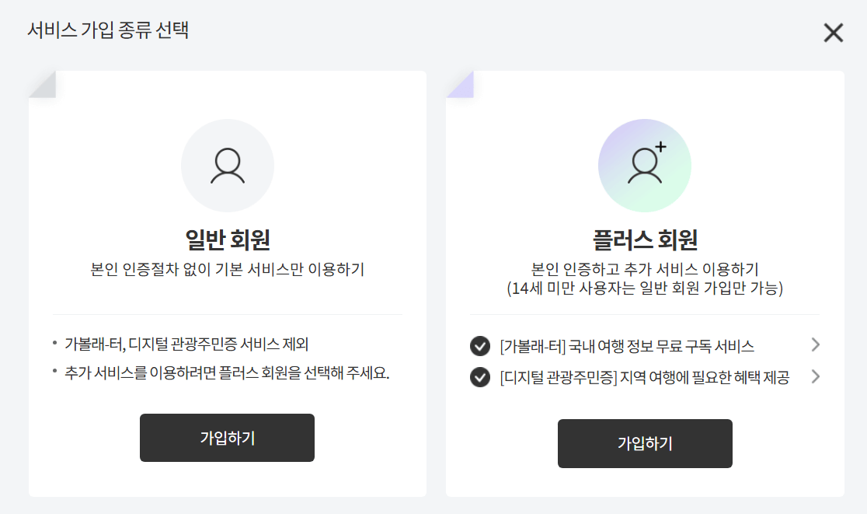
Task: Click 가입하기 under 일반 회원
Action: click(227, 437)
